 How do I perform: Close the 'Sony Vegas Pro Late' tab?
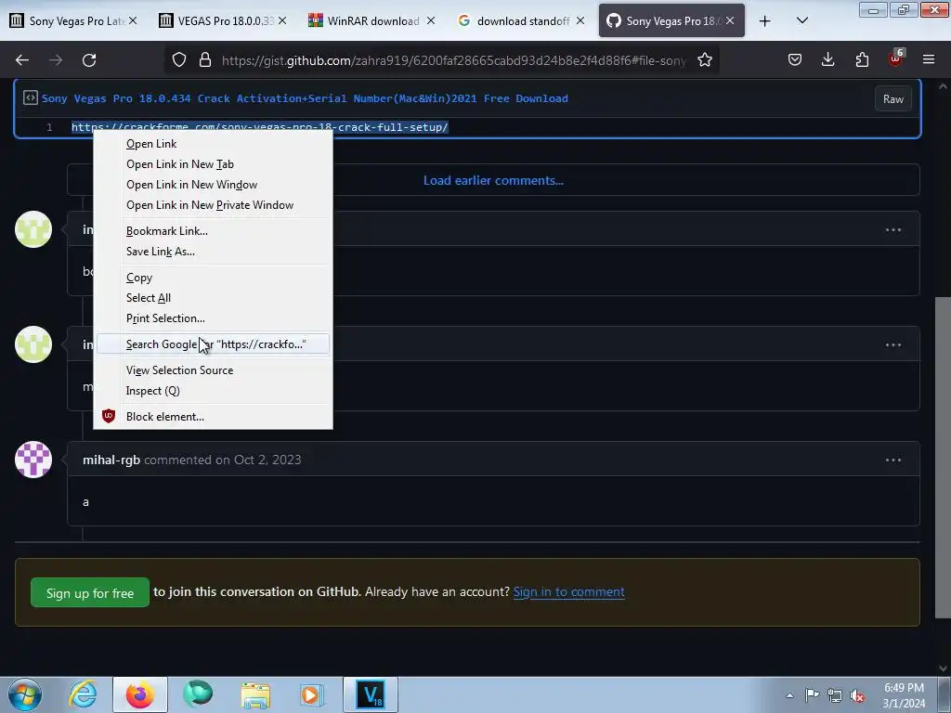pyautogui.click(x=133, y=20)
